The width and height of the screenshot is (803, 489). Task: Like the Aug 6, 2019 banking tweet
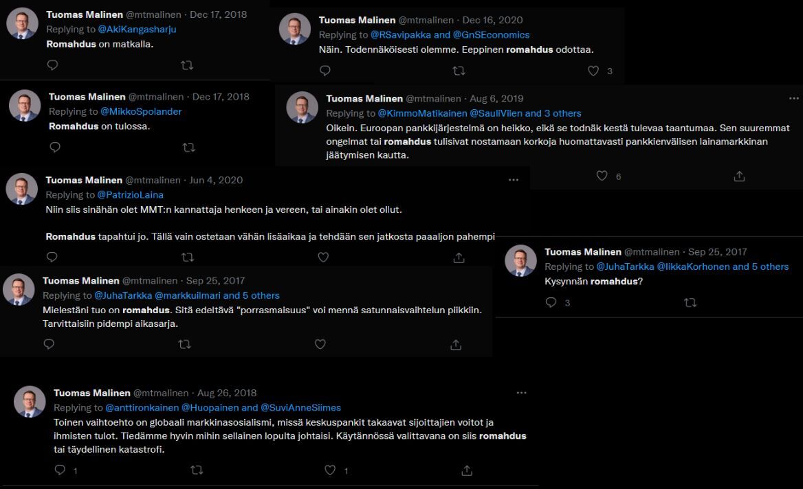602,176
